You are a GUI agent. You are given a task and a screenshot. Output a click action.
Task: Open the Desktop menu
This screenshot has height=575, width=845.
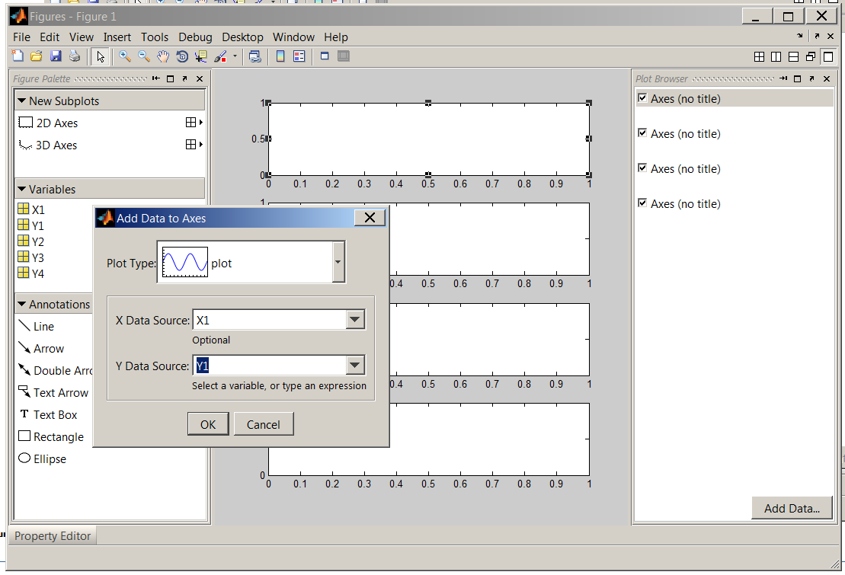[x=242, y=37]
